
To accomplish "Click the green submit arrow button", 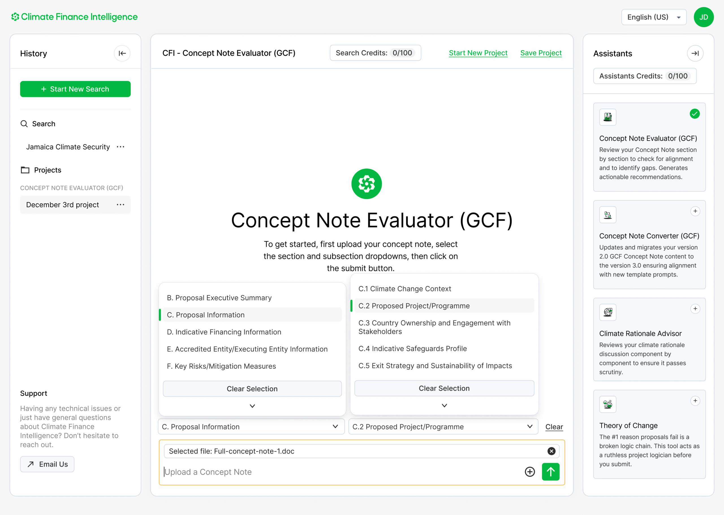I will click(x=550, y=471).
